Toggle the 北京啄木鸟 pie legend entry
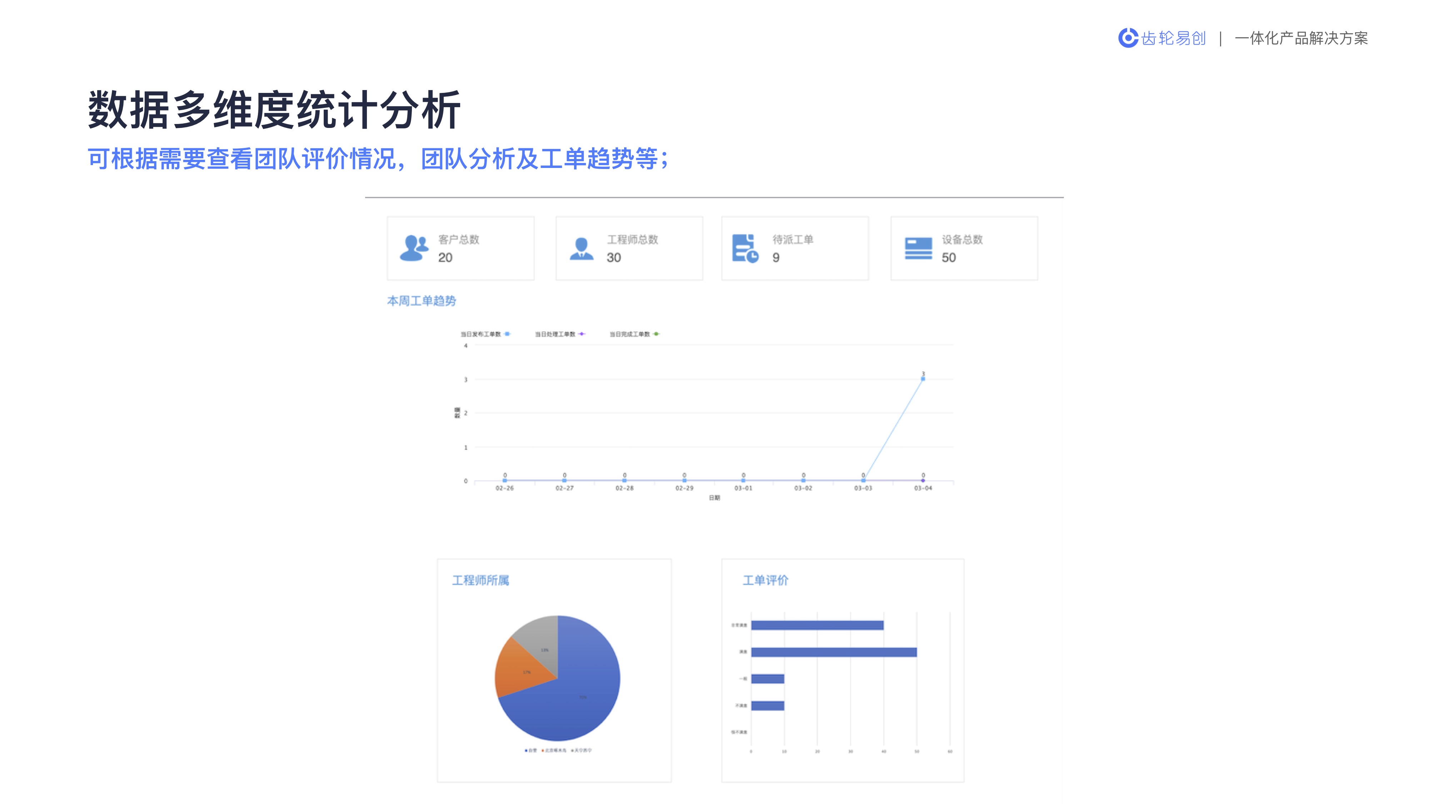 pos(554,750)
